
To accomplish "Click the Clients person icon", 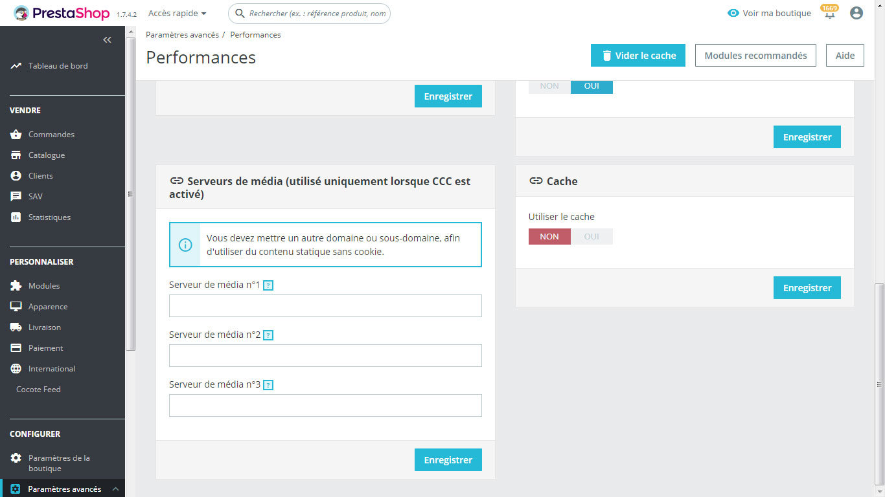I will click(x=16, y=176).
